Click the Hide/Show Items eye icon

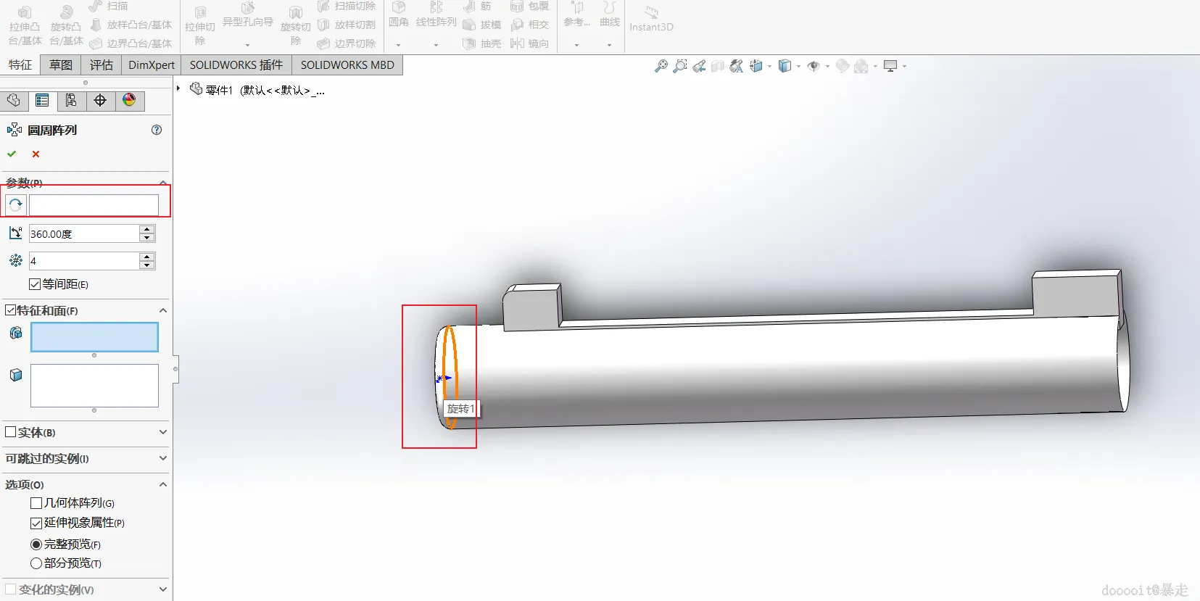814,66
